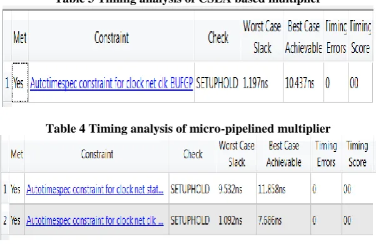Select row number 2 in Table 4

click(x=5, y=220)
